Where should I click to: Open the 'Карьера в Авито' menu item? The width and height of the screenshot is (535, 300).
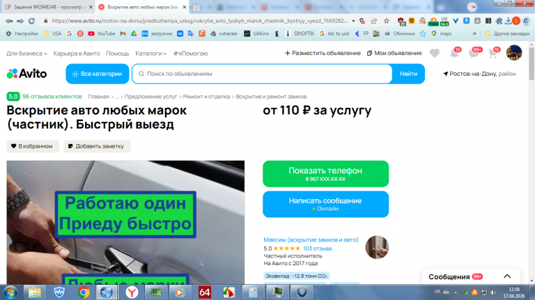[77, 54]
